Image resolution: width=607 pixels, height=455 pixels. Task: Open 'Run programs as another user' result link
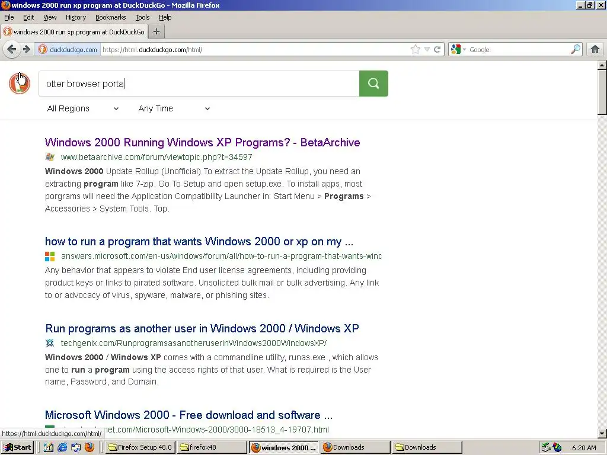202,328
